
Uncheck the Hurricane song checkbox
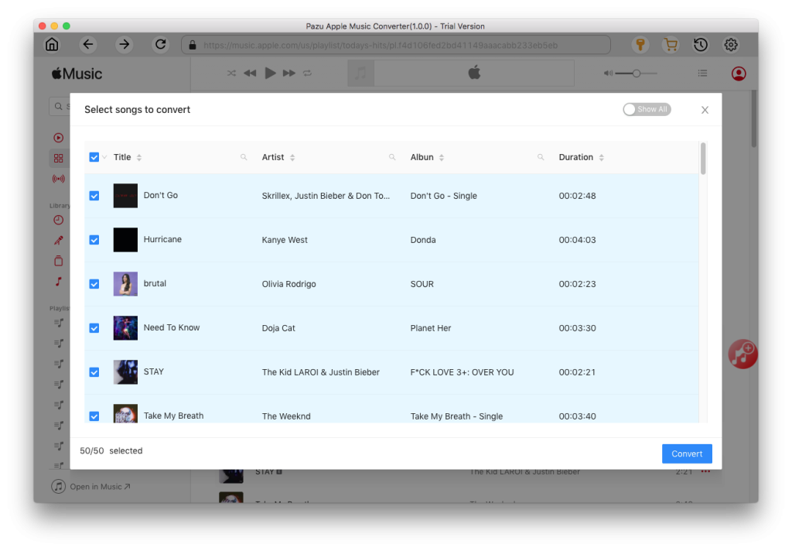point(94,240)
